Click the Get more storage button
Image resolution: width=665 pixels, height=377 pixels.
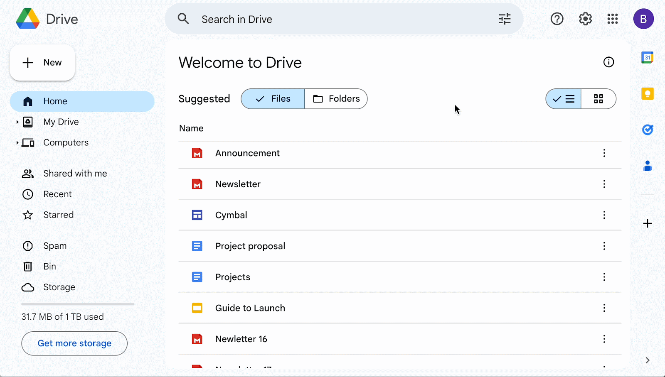(x=74, y=343)
